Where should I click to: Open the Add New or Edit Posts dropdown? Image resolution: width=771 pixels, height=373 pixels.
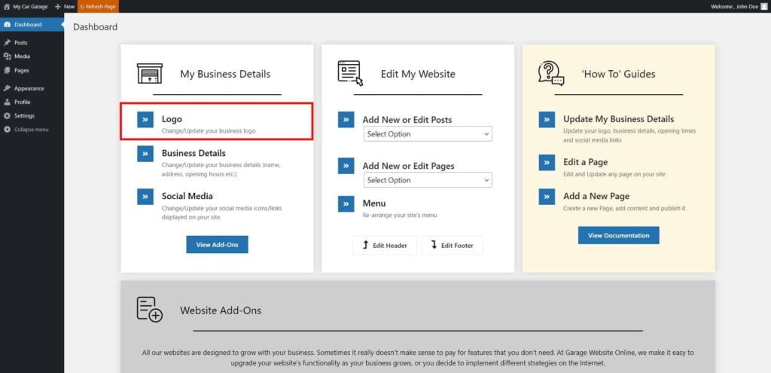click(x=428, y=134)
